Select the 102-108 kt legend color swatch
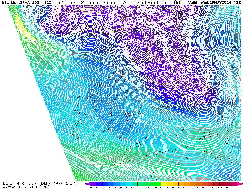This screenshot has width=244, height=189. (x=193, y=184)
